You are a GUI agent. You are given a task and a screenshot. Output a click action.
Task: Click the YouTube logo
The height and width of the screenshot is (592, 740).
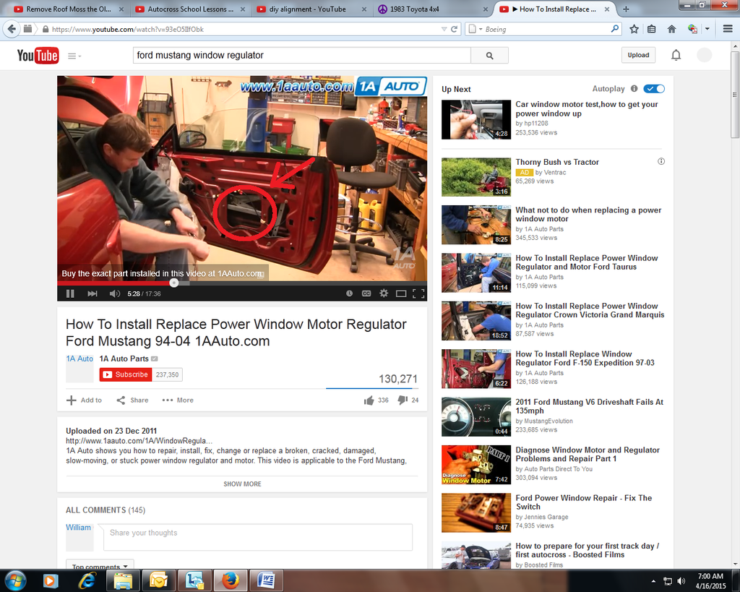pyautogui.click(x=38, y=56)
